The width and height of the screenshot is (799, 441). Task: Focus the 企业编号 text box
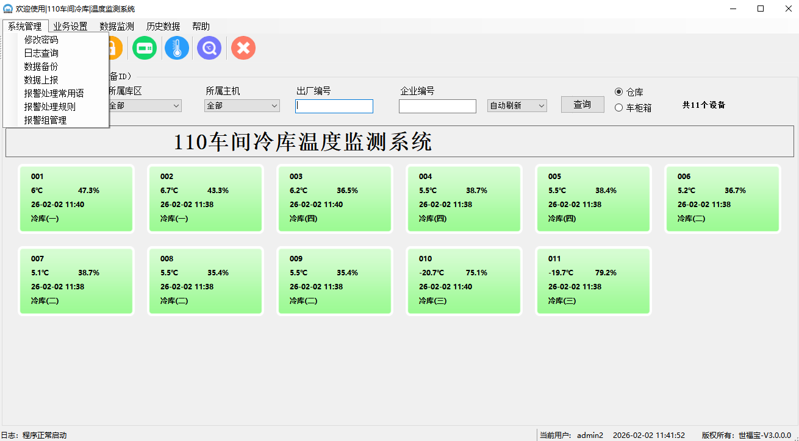[x=437, y=107]
